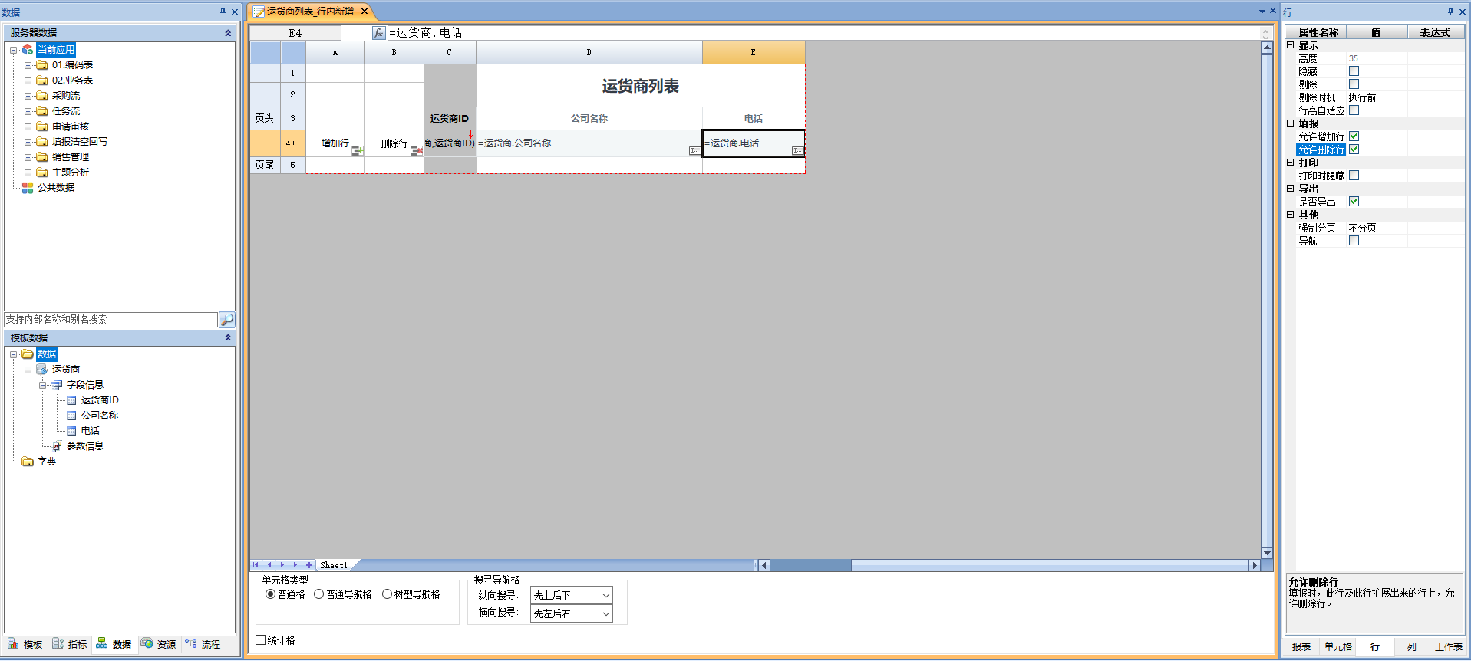Screen dimensions: 1471x661
Task: Click the 运货商 database icon
Action: point(42,370)
